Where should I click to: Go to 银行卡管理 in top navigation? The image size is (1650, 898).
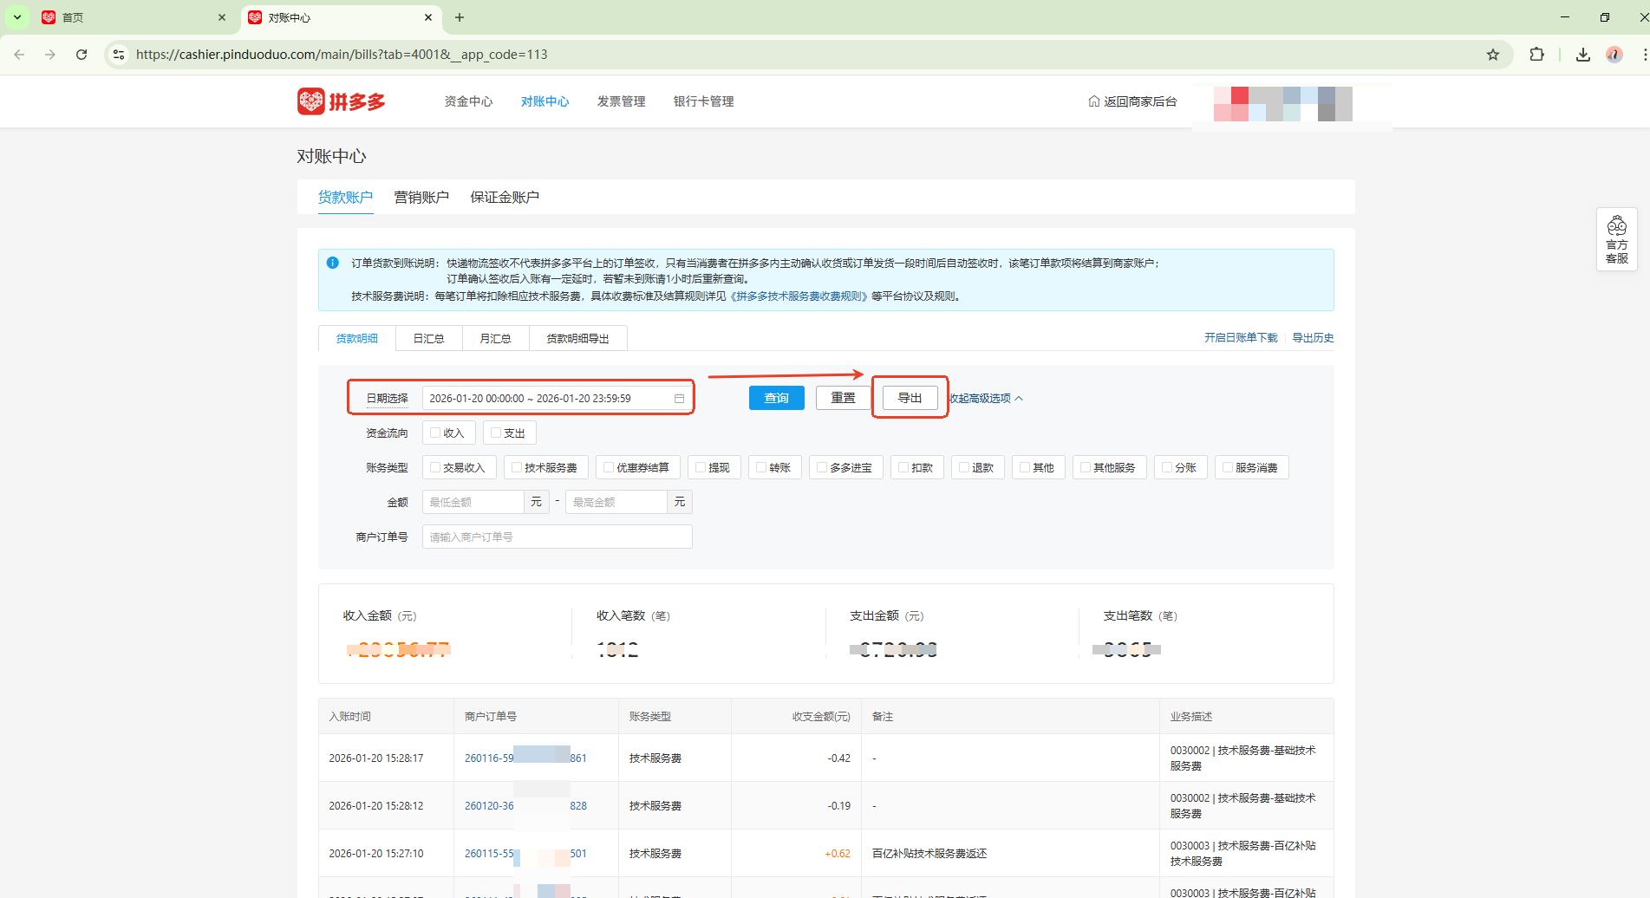(x=703, y=101)
